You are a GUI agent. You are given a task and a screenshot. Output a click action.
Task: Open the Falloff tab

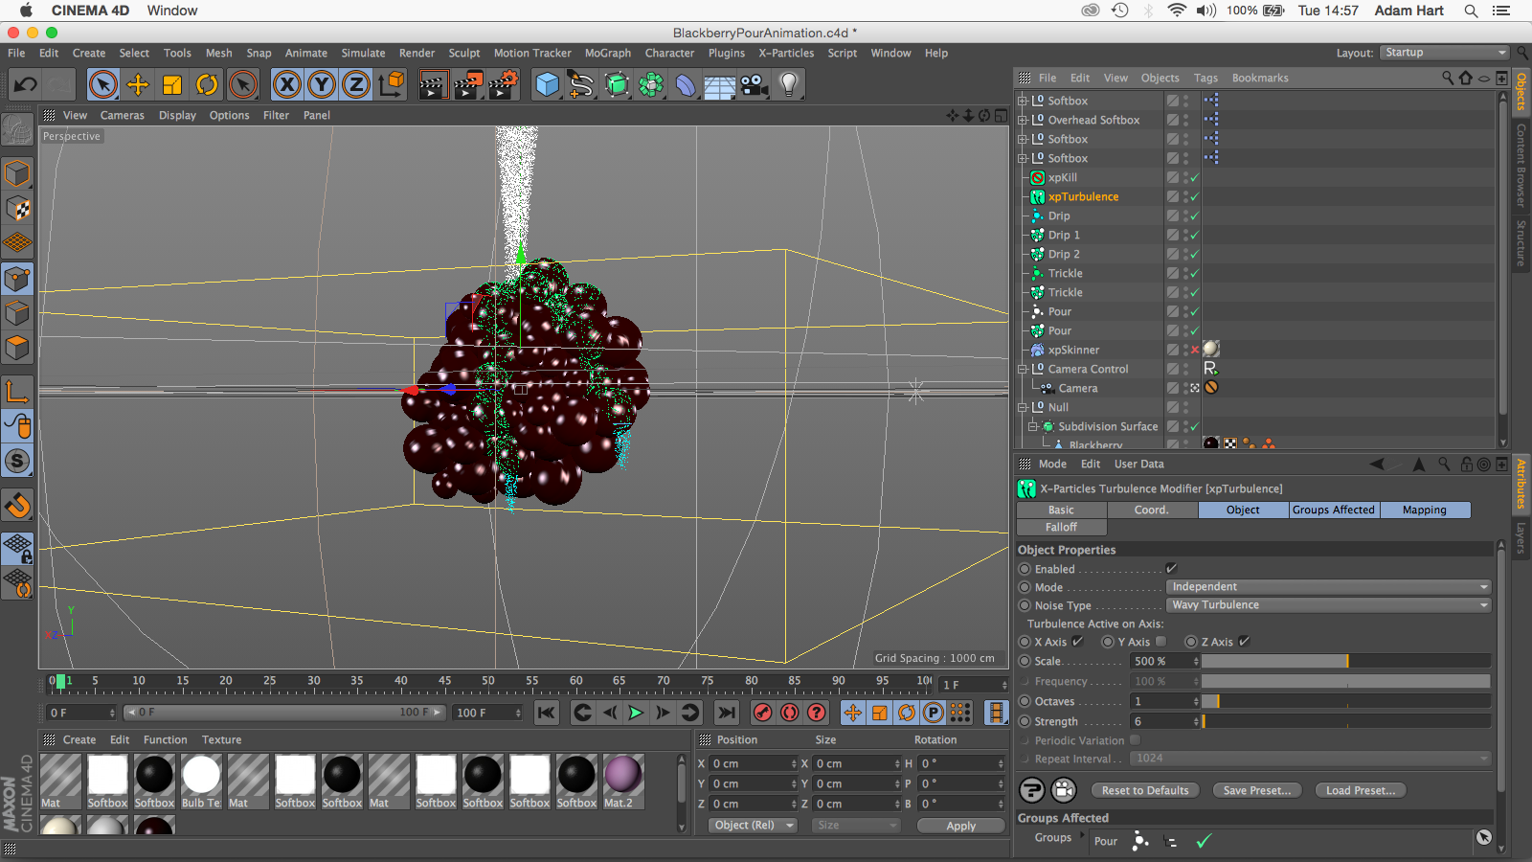click(1061, 528)
